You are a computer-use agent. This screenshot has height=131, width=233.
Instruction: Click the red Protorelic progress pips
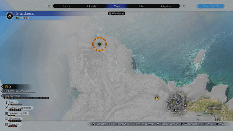(x=13, y=126)
